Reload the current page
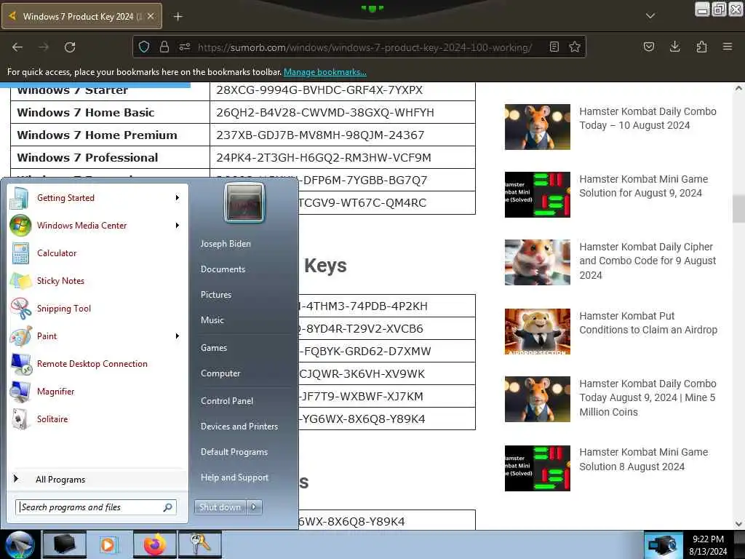This screenshot has width=745, height=559. (x=70, y=47)
